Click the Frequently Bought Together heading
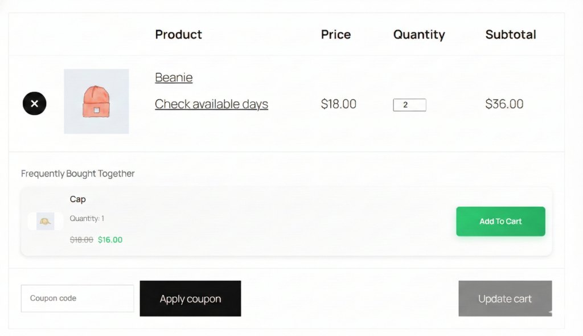Viewport: 583px width, 336px height. coord(78,174)
